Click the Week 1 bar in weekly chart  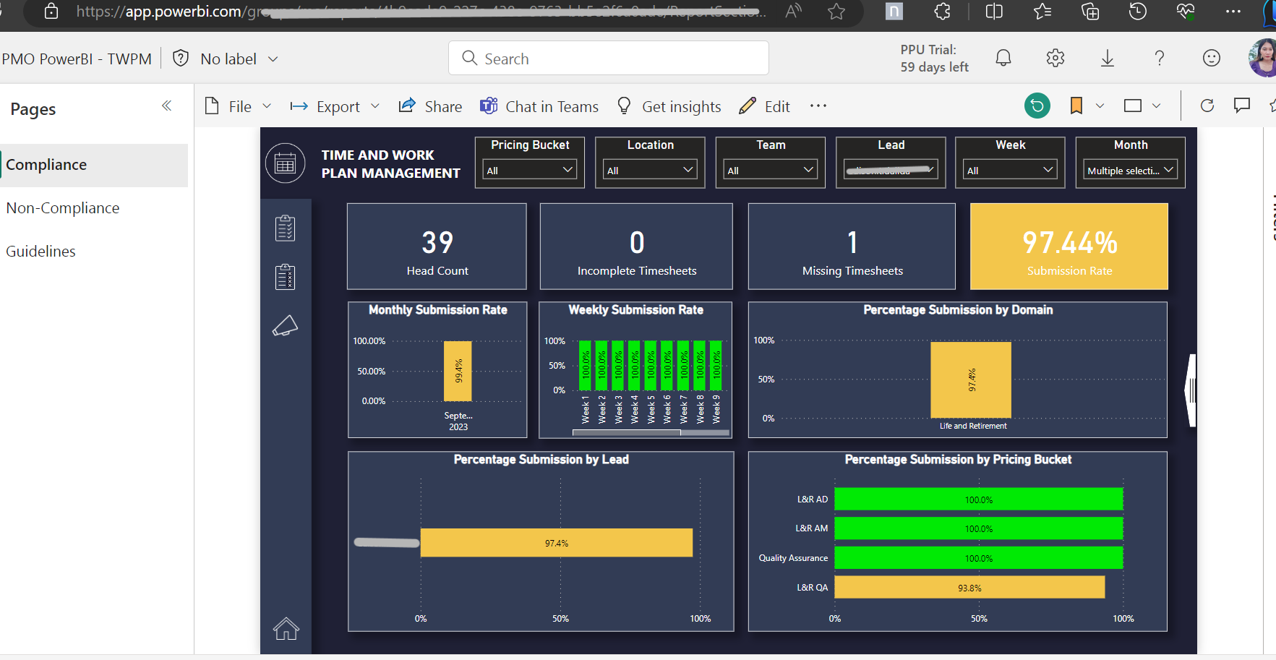point(586,366)
